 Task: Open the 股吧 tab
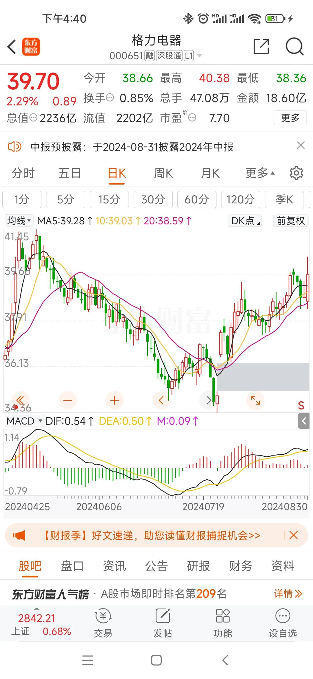(x=30, y=566)
